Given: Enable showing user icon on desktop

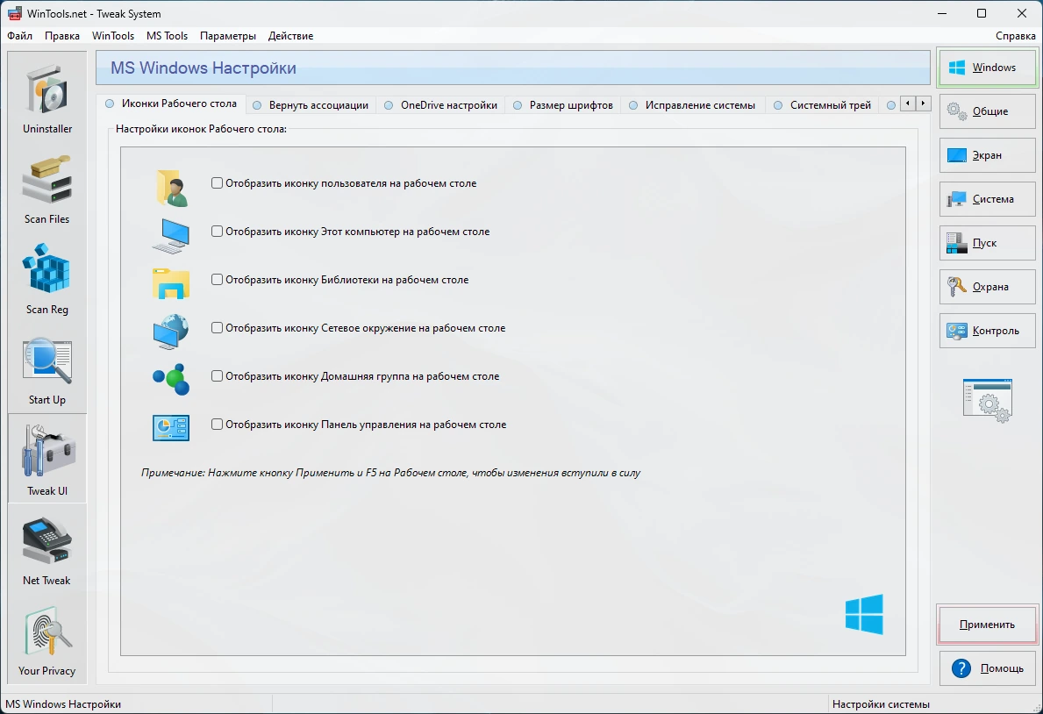Looking at the screenshot, I should (217, 183).
